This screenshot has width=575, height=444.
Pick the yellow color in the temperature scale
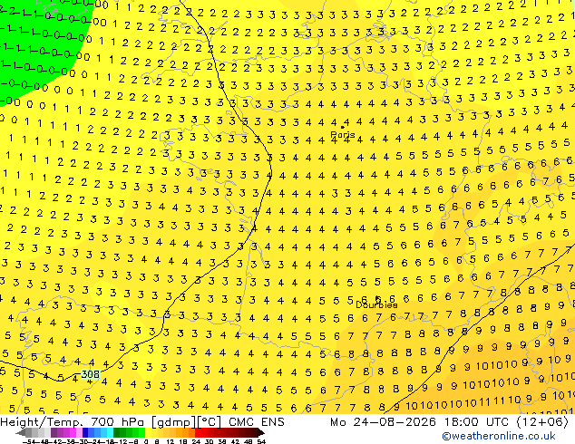(148, 433)
